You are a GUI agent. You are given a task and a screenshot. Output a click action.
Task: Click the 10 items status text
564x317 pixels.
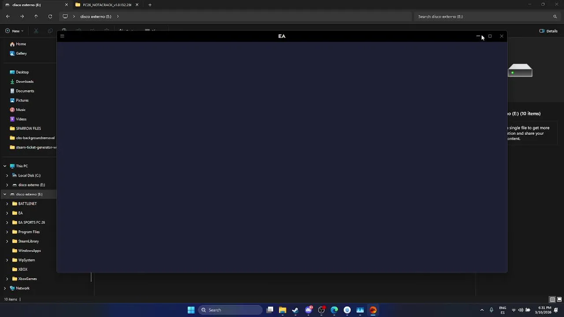click(11, 299)
